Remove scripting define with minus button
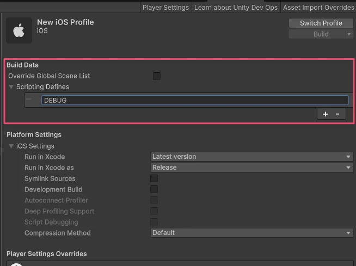Screen dimensions: 356x266 [337, 114]
